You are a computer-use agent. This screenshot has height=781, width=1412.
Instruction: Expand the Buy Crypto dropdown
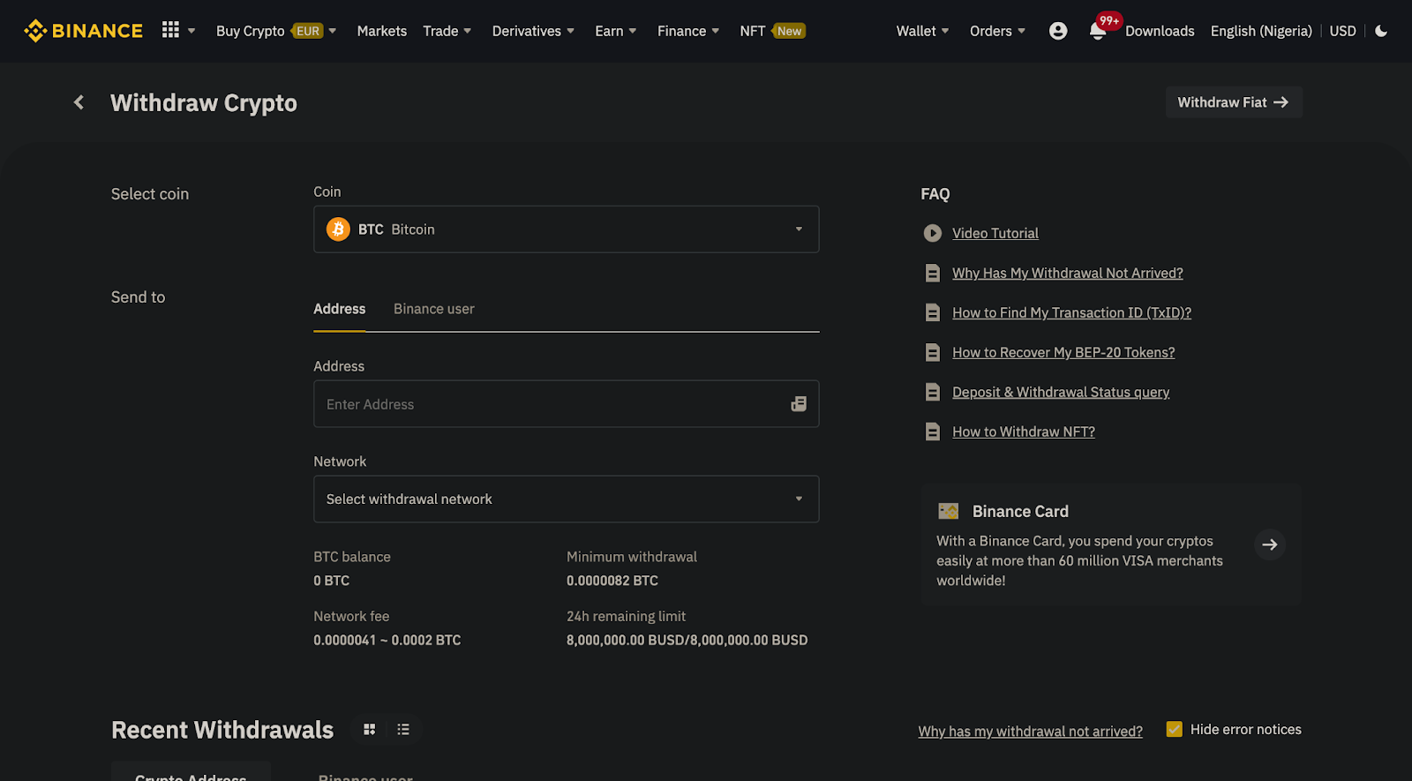[x=276, y=31]
